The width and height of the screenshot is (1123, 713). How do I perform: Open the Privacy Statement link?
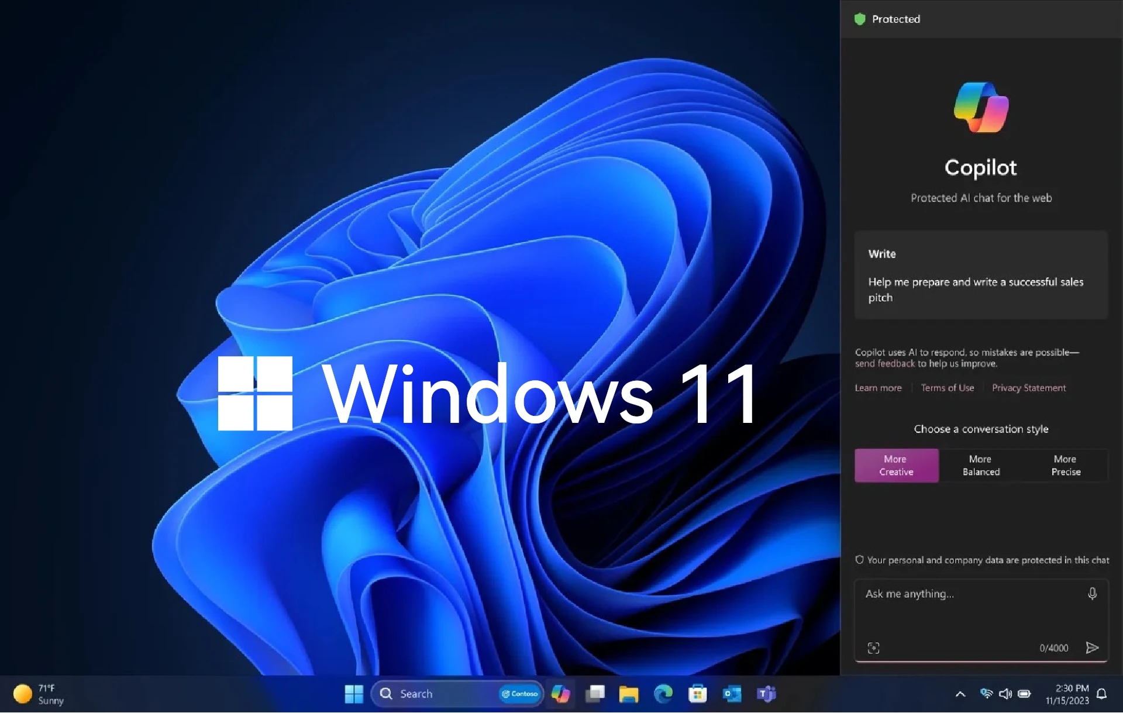[1028, 388]
